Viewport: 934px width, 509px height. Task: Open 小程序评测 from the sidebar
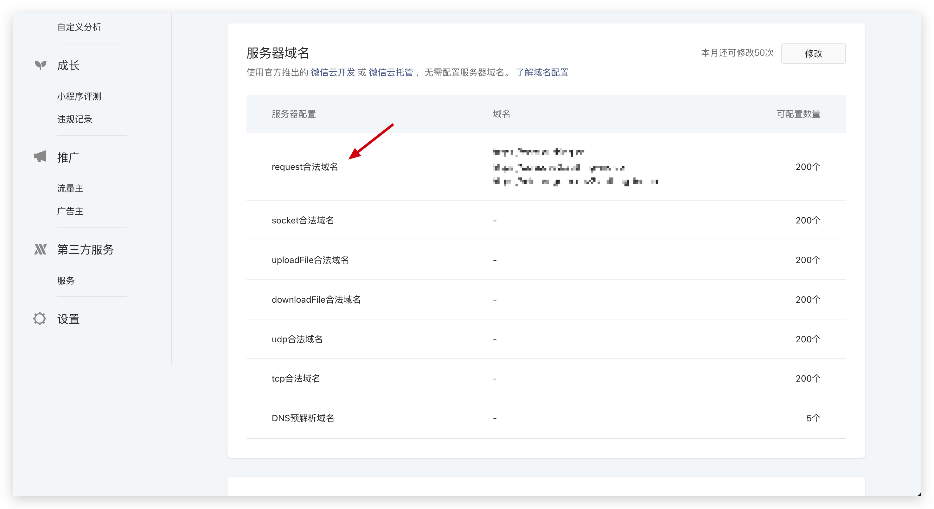click(x=79, y=96)
